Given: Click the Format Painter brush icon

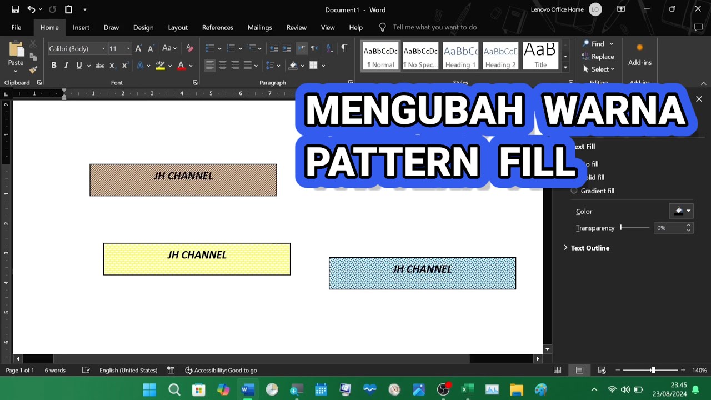Looking at the screenshot, I should point(33,69).
